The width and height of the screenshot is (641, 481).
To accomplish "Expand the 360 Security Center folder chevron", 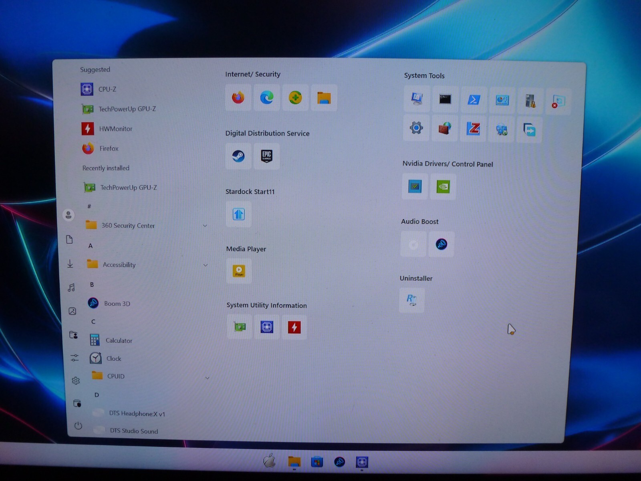I will [205, 226].
